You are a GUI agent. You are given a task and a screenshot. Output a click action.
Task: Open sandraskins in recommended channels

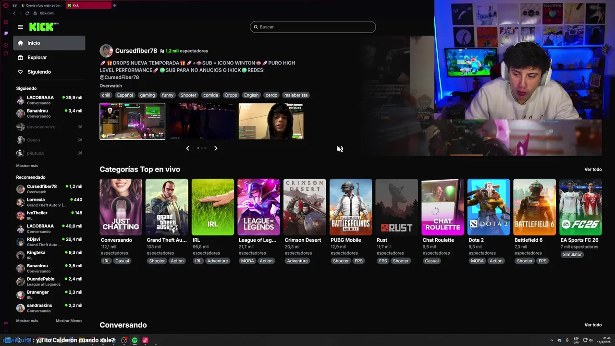tap(49, 308)
